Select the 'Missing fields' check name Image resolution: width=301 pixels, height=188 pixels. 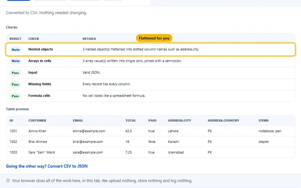pos(40,84)
